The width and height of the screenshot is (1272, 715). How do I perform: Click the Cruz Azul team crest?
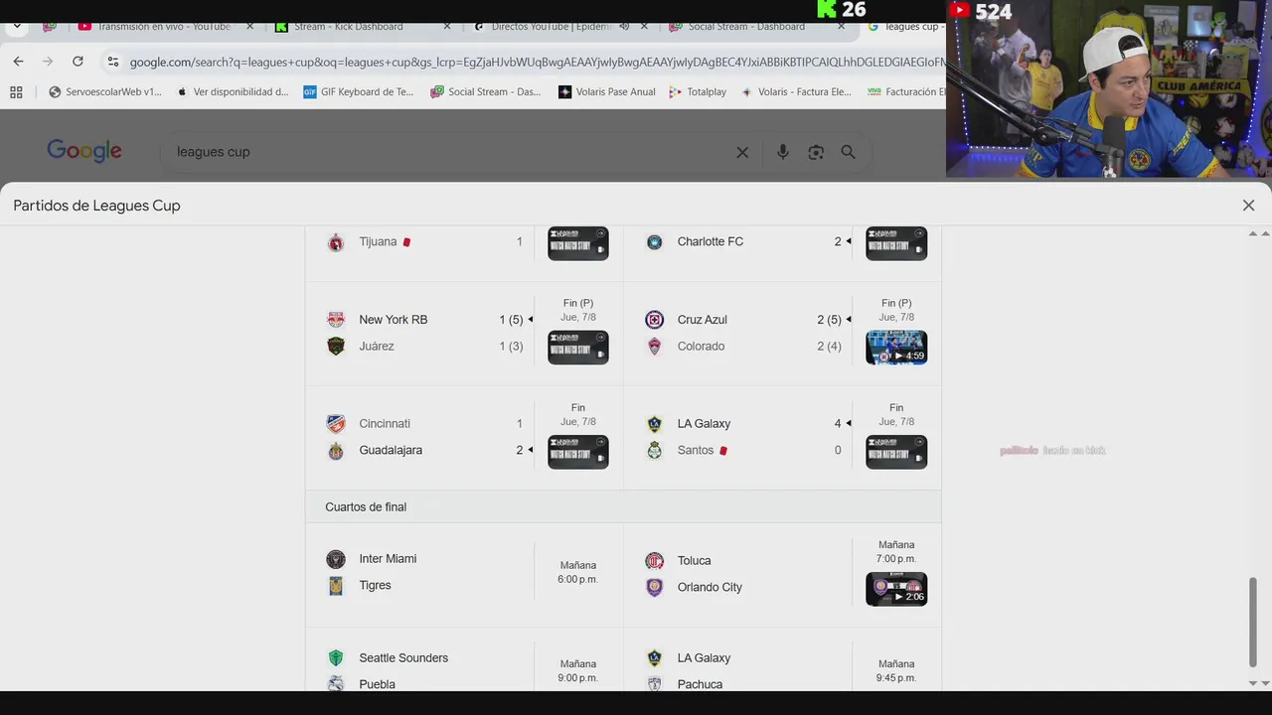coord(654,320)
